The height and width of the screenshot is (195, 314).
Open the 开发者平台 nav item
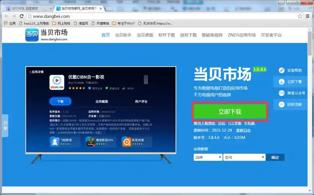(x=271, y=35)
